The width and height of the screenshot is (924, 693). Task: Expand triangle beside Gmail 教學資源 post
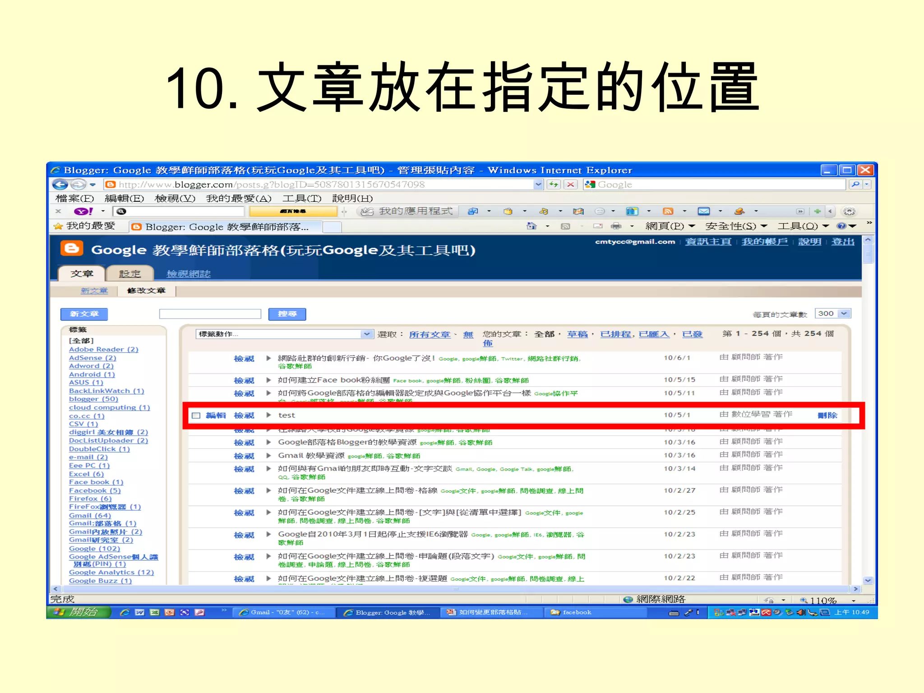pyautogui.click(x=268, y=455)
